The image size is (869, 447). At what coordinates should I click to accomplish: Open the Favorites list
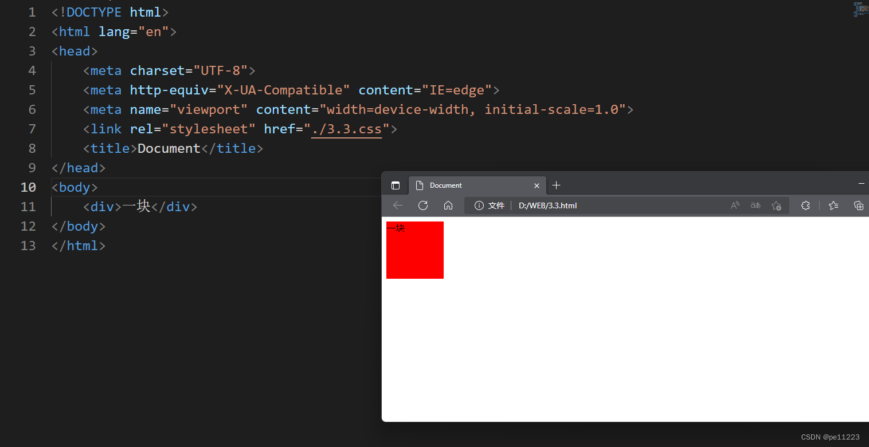pos(833,205)
